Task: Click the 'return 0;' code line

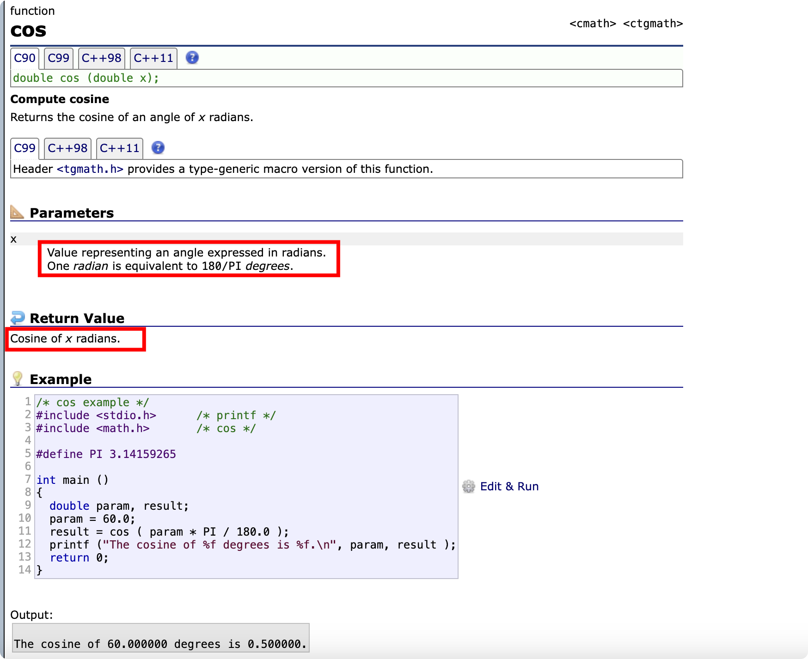Action: point(79,558)
